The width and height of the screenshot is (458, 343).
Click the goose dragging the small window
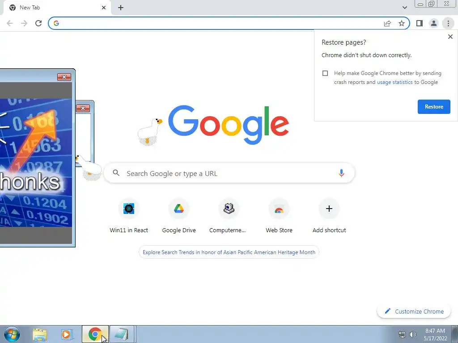[x=89, y=167]
